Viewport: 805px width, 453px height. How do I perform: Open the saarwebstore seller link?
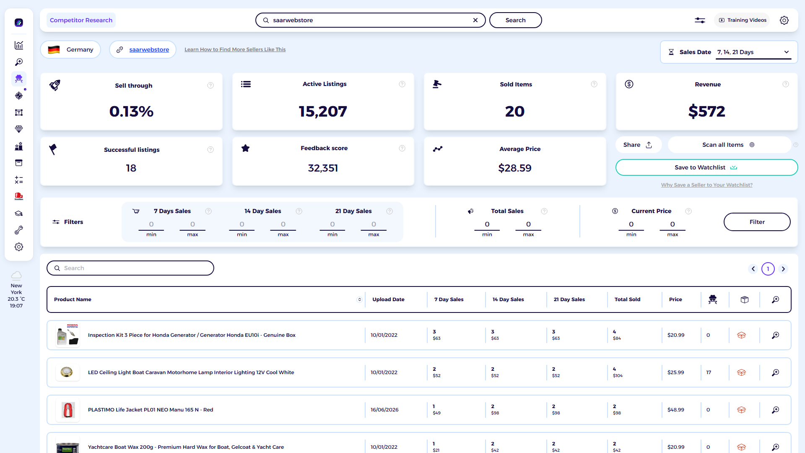(149, 49)
